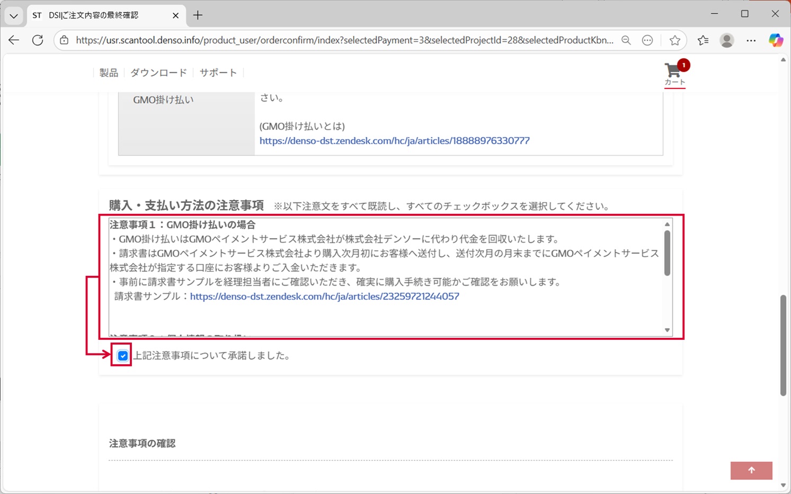The width and height of the screenshot is (791, 494).
Task: Launch Copilot from toolbar icon
Action: coord(776,40)
